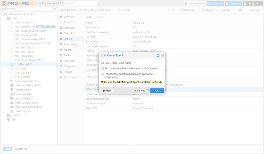Image resolution: width=264 pixels, height=154 pixels.
Task: Open the Server View dropdown
Action: (x=49, y=9)
